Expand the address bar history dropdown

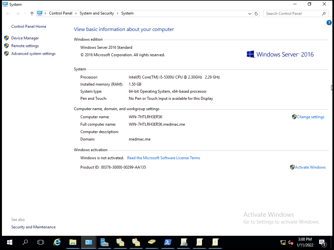click(250, 14)
